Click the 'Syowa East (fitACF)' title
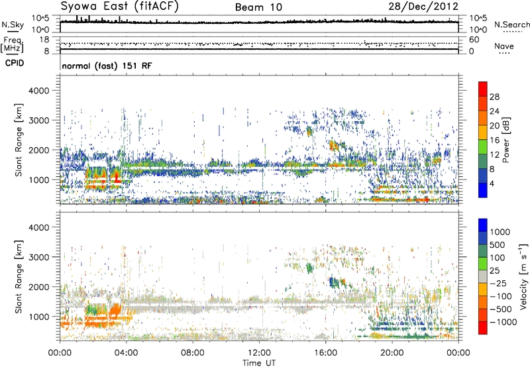This screenshot has width=530, height=367. point(119,7)
